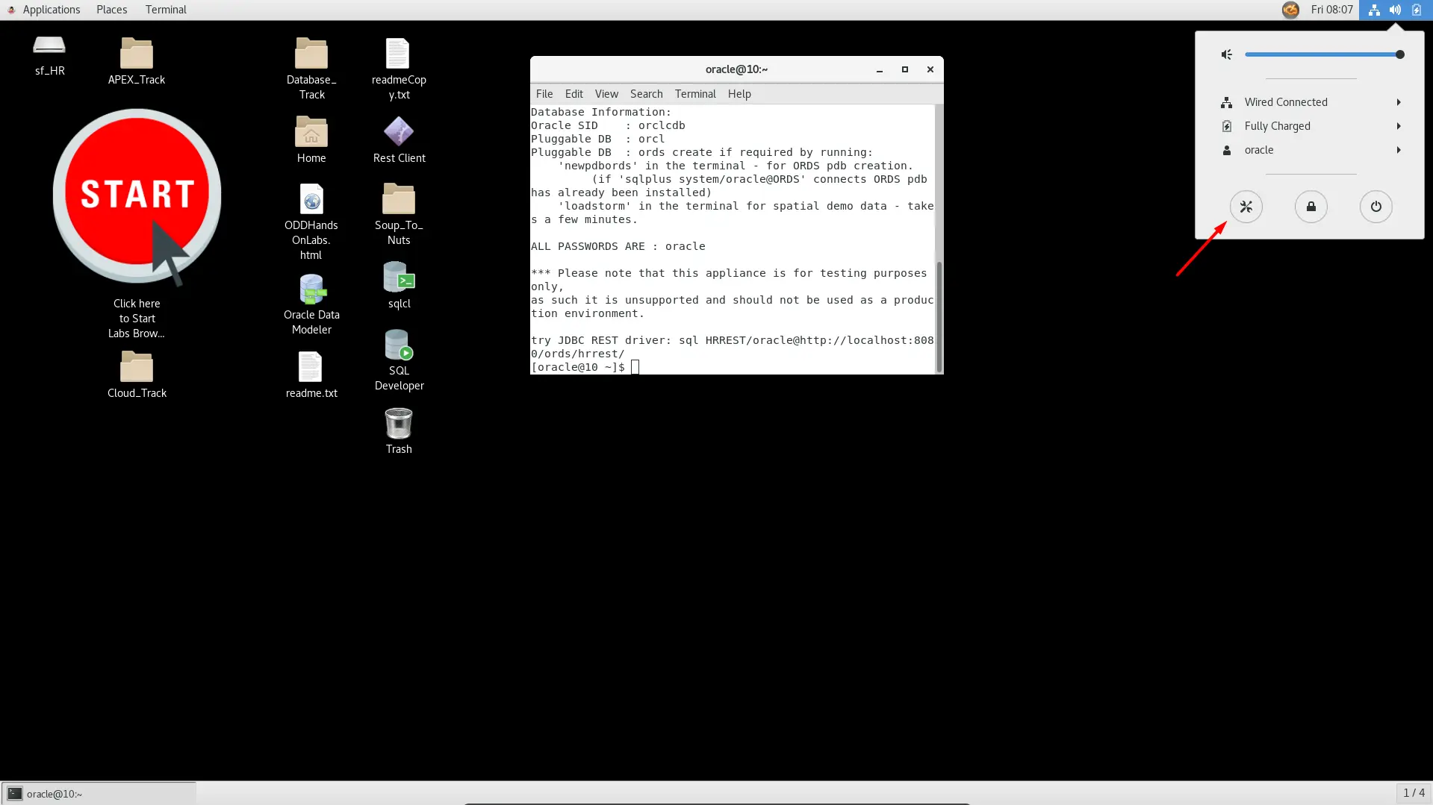Image resolution: width=1433 pixels, height=805 pixels.
Task: Click the lock screen padlock button
Action: click(x=1311, y=207)
